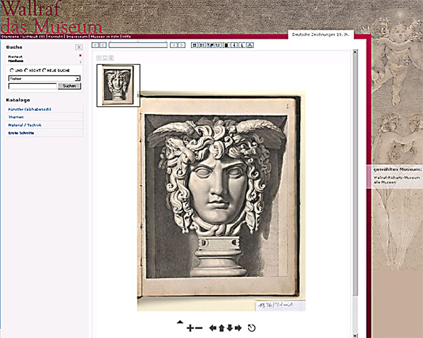Screen dimensions: 423x338
Task: Focus the search text input field
Action: (x=33, y=86)
